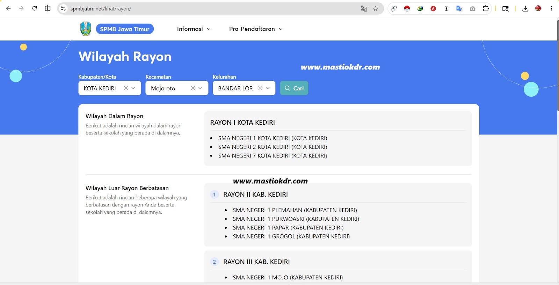Viewport: 559px width, 285px height.
Task: Open the Google Translate extension
Action: 459,9
